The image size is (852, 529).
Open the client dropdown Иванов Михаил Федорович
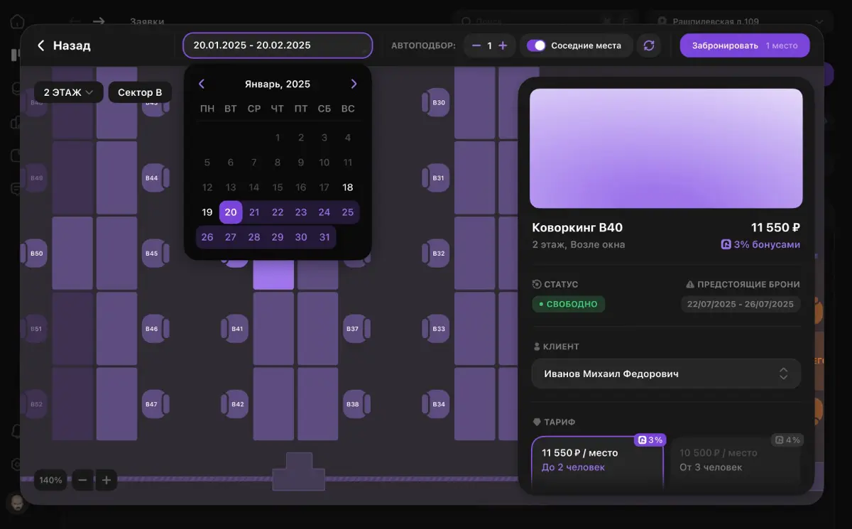coord(666,373)
